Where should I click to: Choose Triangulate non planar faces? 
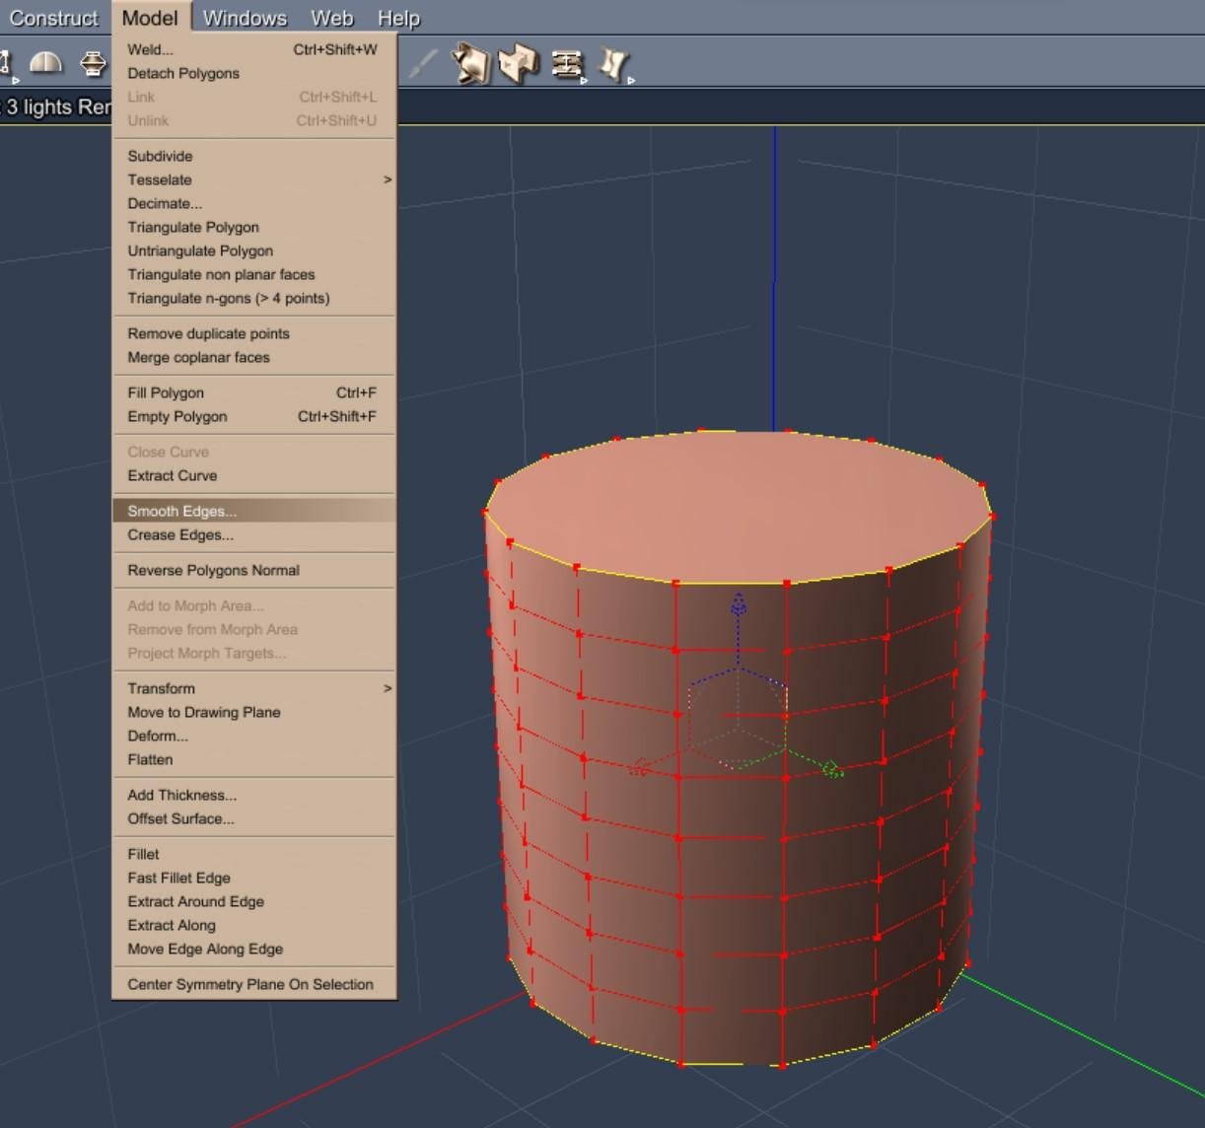coord(254,274)
